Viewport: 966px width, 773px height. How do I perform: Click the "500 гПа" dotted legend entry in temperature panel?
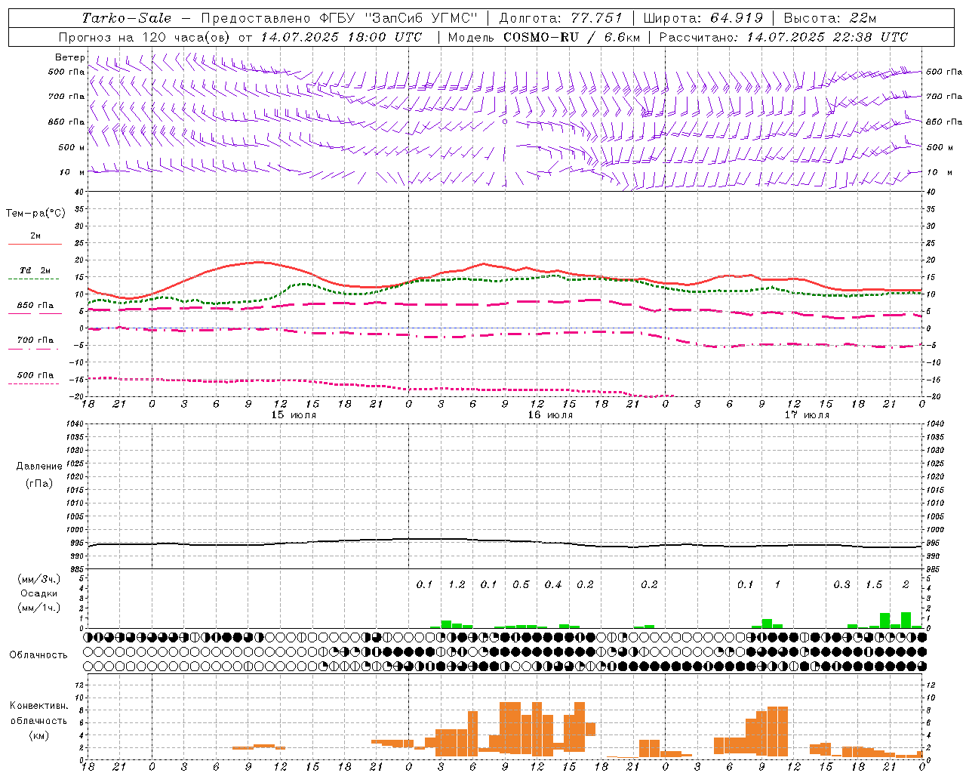point(35,375)
